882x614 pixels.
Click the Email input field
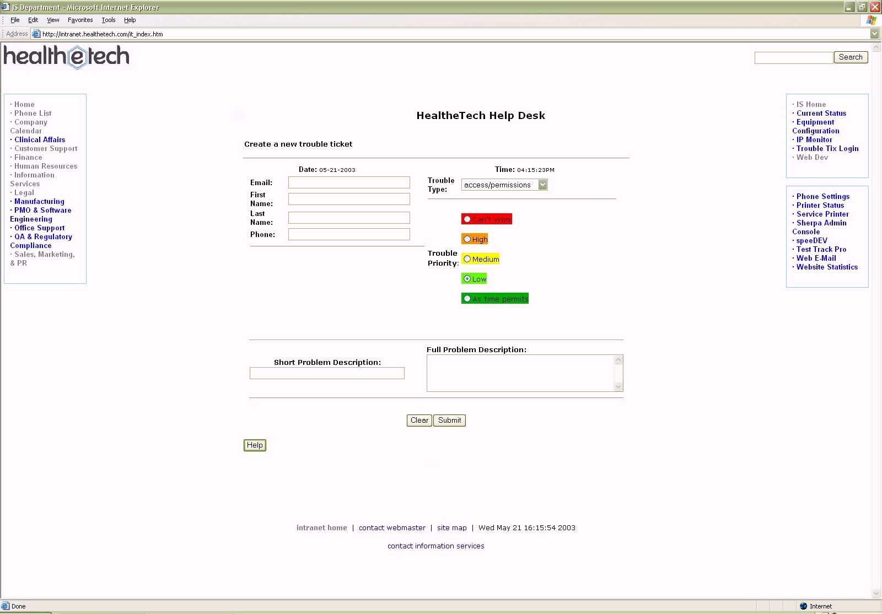coord(349,182)
